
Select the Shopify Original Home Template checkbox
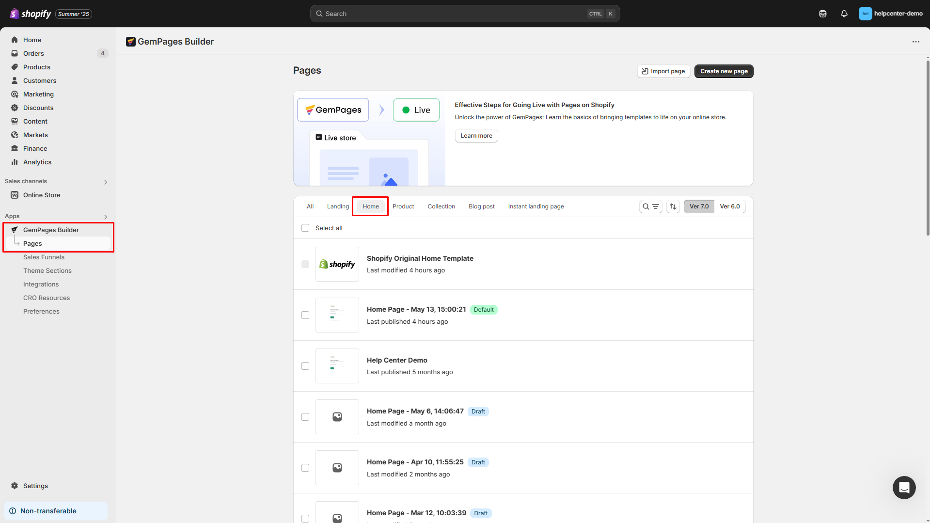(305, 264)
